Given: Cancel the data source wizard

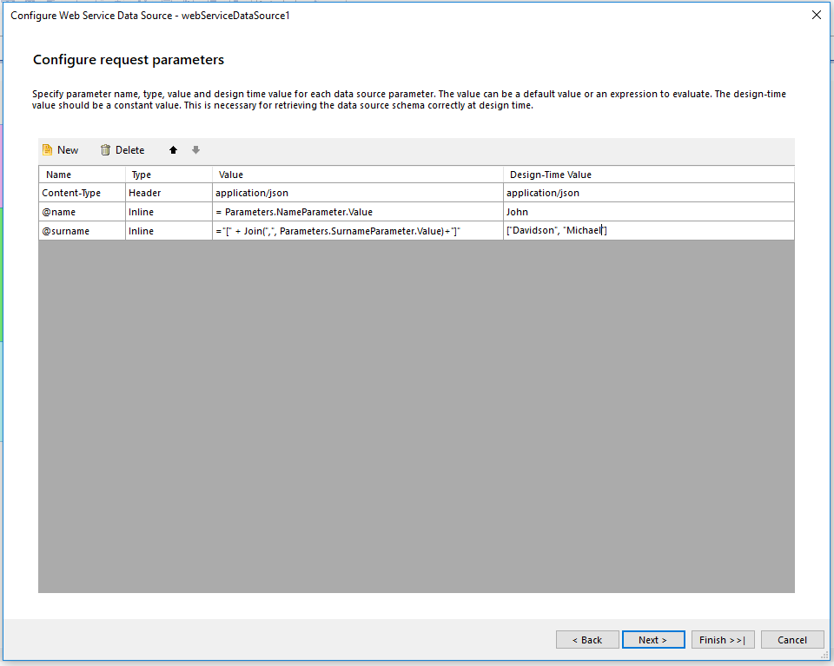Looking at the screenshot, I should pos(792,639).
